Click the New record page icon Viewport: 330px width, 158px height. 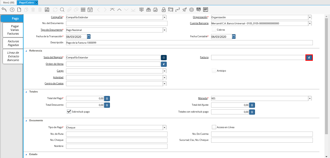coord(19,10)
